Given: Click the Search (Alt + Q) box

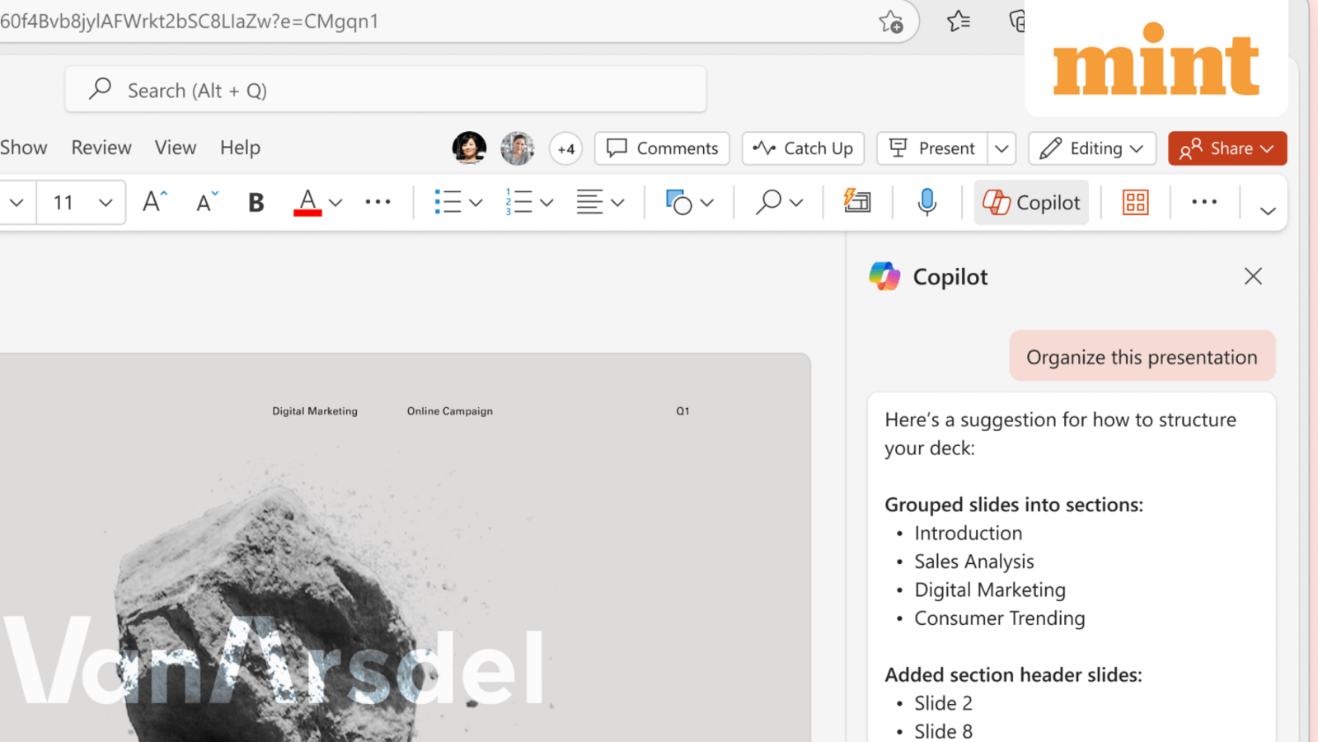Looking at the screenshot, I should pos(386,90).
